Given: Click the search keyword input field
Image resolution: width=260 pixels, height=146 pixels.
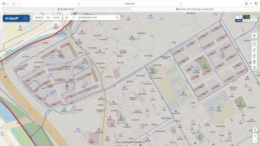Looking at the screenshot, I should point(96,18).
